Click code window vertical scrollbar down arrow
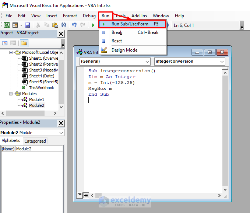Image resolution: width=250 pixels, height=213 pixels. point(225,190)
